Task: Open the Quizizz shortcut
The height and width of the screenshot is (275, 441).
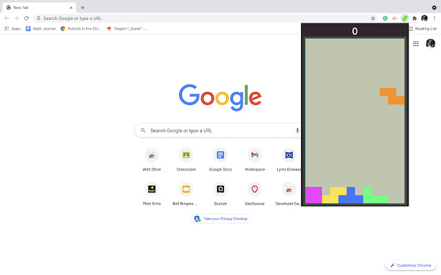Action: pos(220,194)
